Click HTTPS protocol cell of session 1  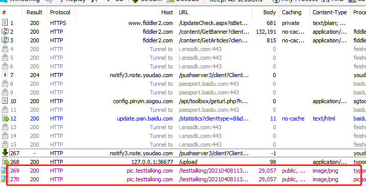pos(58,23)
